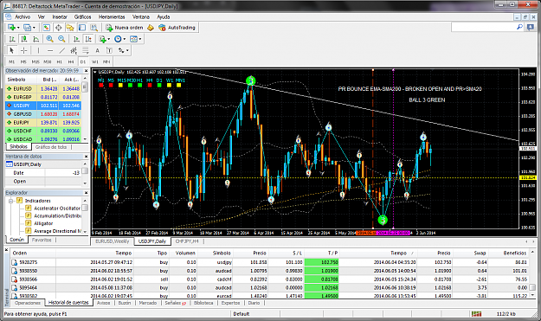Viewport: 541px width, 321px height.
Task: Click the Nueva orden button
Action: click(124, 28)
